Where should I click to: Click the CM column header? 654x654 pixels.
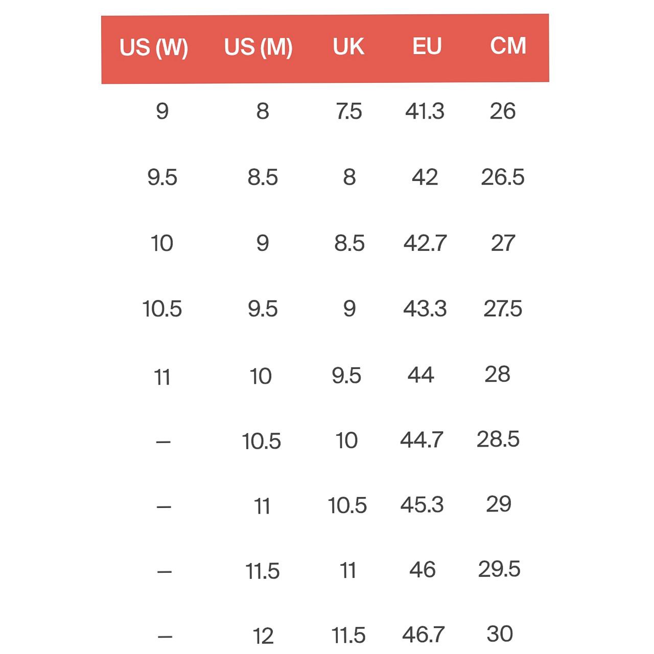(x=508, y=46)
